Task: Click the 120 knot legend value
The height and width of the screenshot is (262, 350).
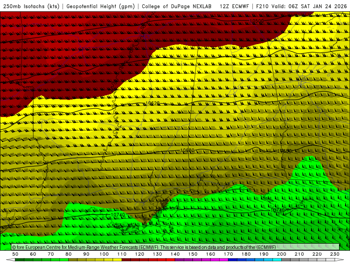Action: tap(140, 254)
